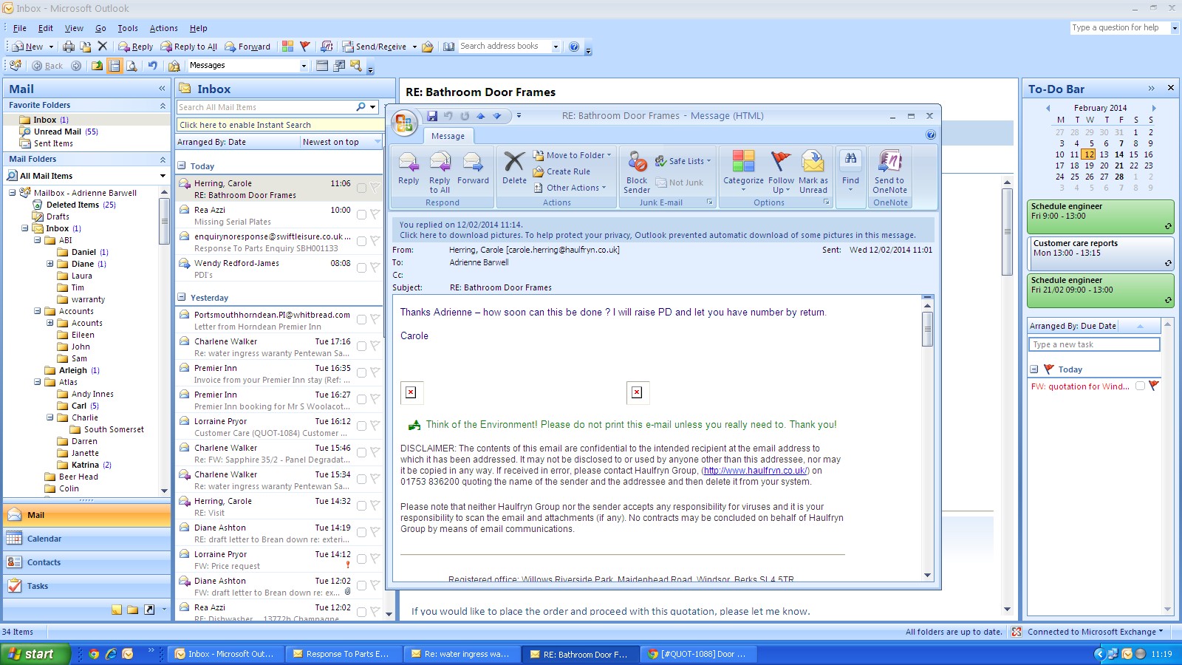The image size is (1182, 665).
Task: Open the Safe Lists dropdown
Action: tap(708, 161)
